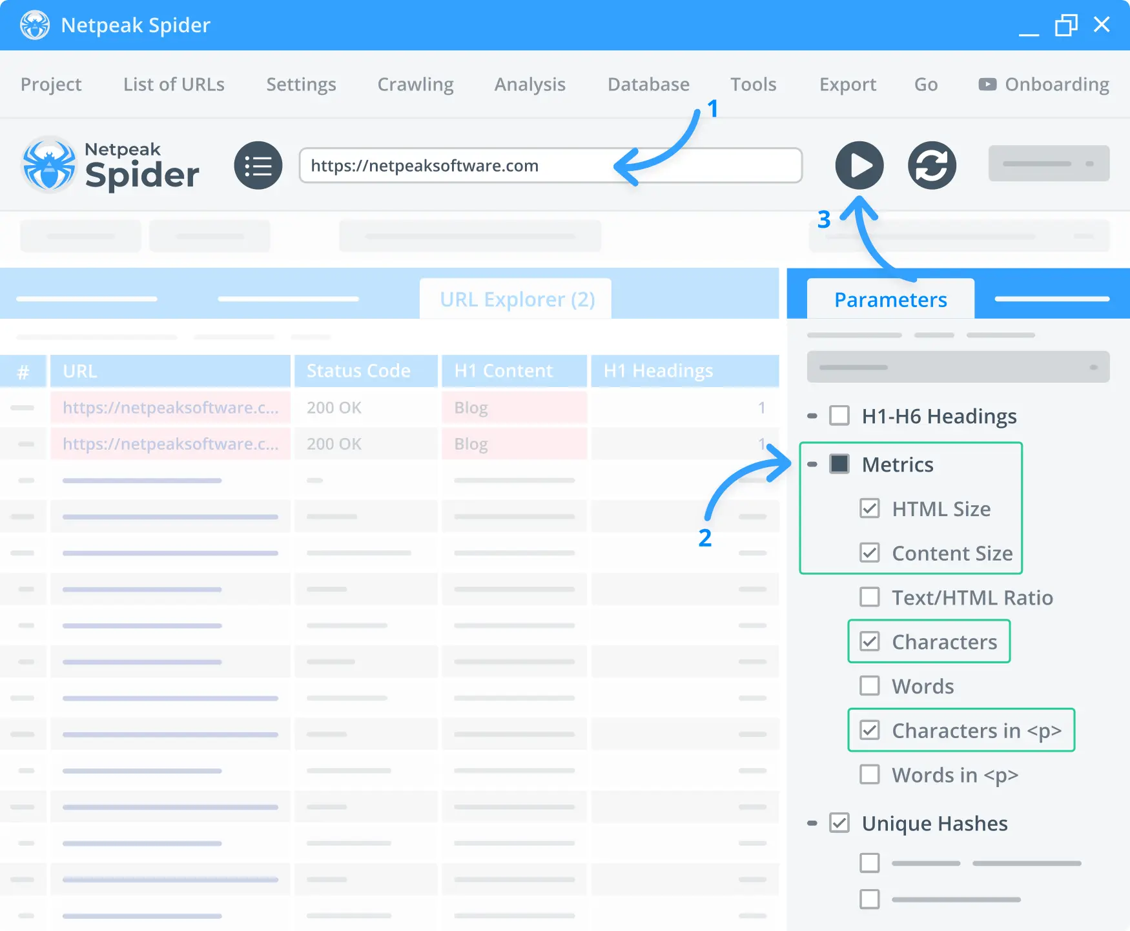
Task: Click the Onboarding video icon
Action: point(987,85)
